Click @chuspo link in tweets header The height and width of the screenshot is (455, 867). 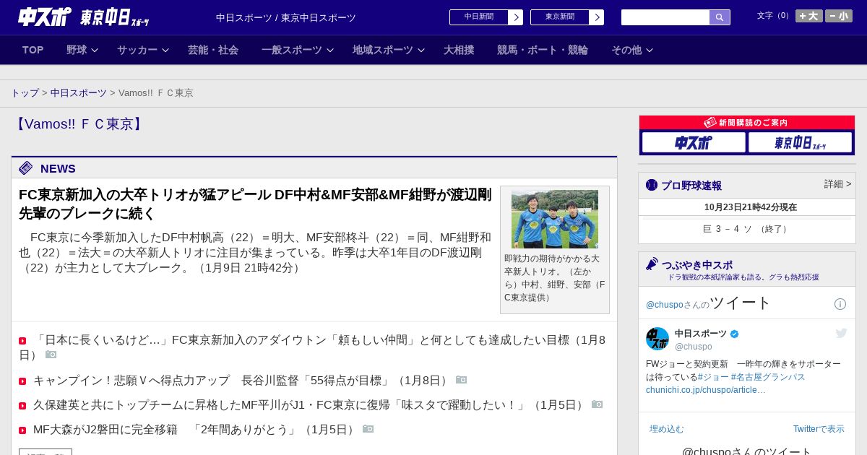click(x=665, y=305)
